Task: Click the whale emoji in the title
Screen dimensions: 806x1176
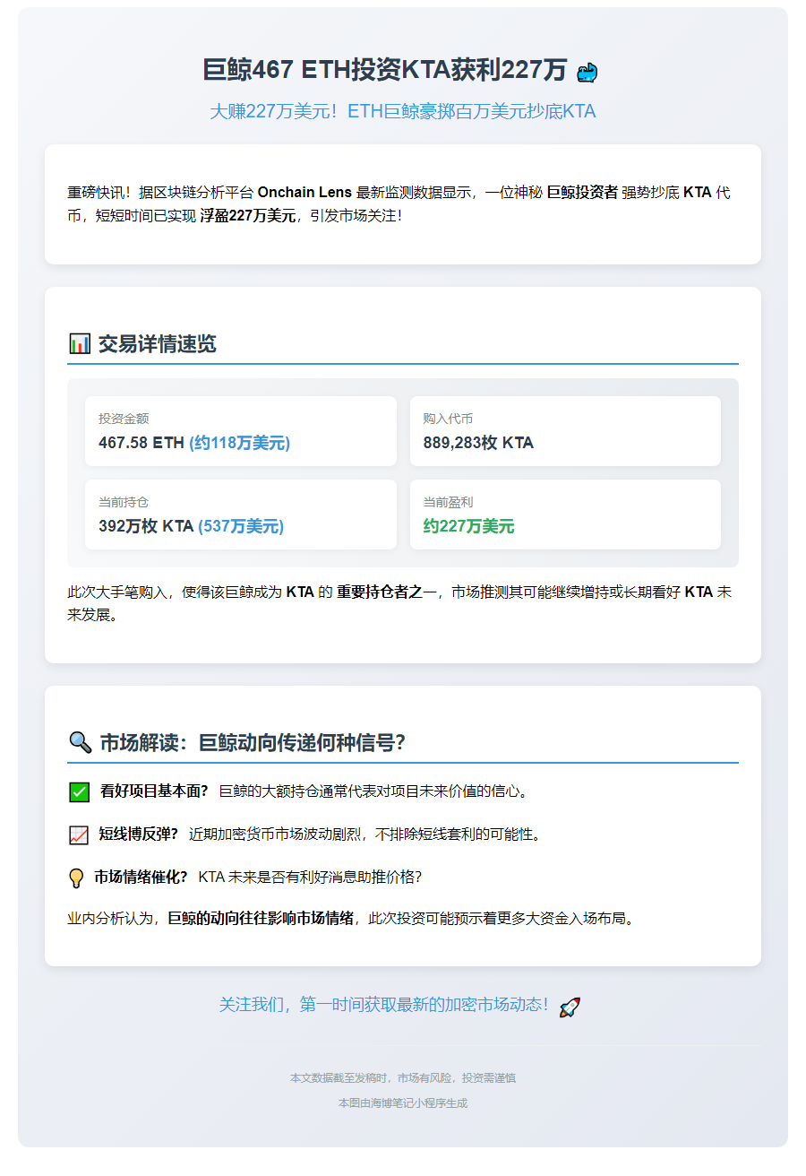Action: [587, 73]
